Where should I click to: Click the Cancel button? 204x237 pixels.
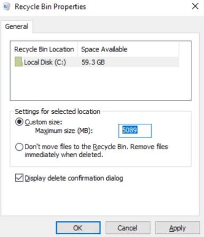127,228
